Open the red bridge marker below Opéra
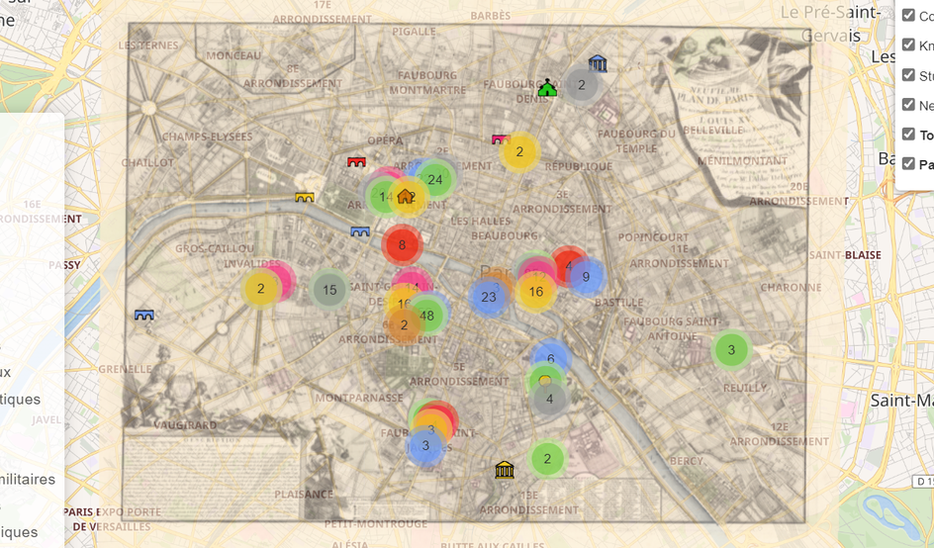 point(356,161)
